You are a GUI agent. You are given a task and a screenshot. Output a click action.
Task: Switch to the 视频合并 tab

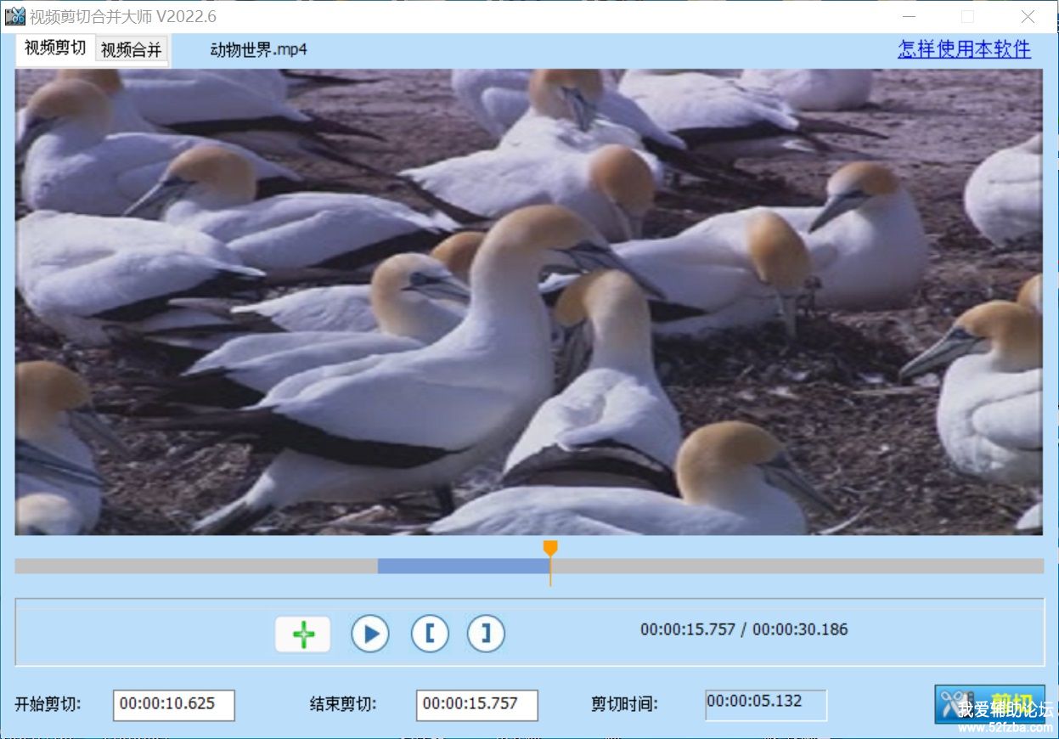pyautogui.click(x=131, y=50)
